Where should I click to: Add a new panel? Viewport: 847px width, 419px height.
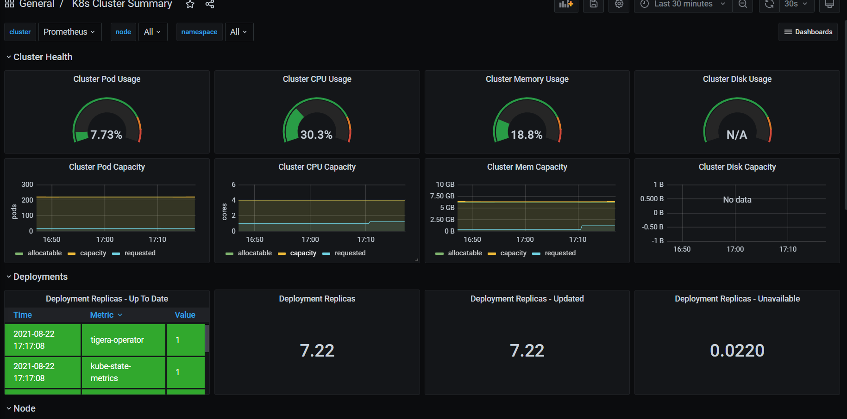(566, 4)
